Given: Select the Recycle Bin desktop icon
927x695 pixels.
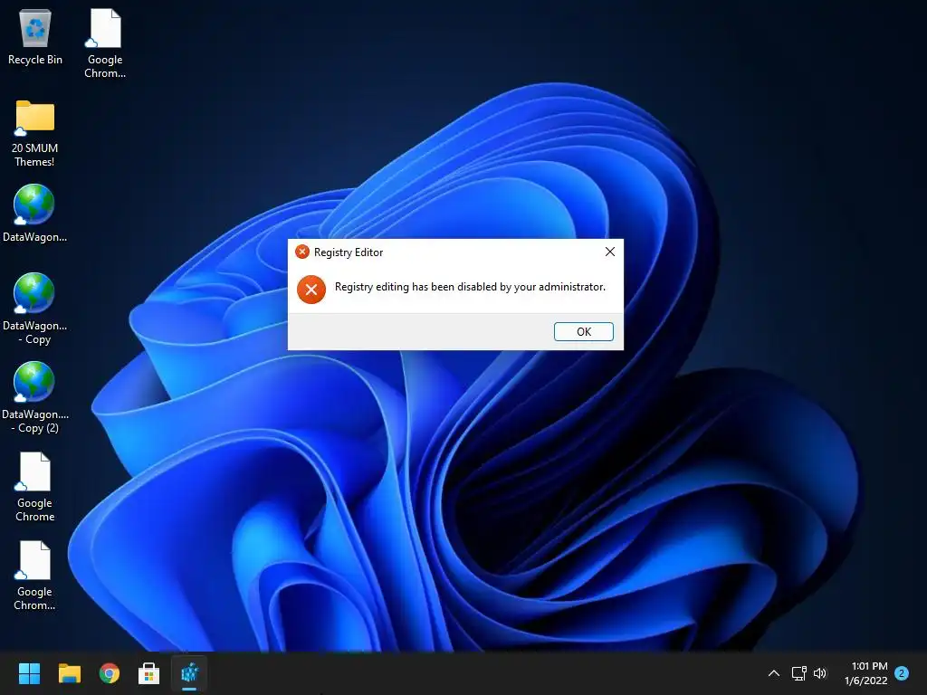Looking at the screenshot, I should (x=35, y=36).
